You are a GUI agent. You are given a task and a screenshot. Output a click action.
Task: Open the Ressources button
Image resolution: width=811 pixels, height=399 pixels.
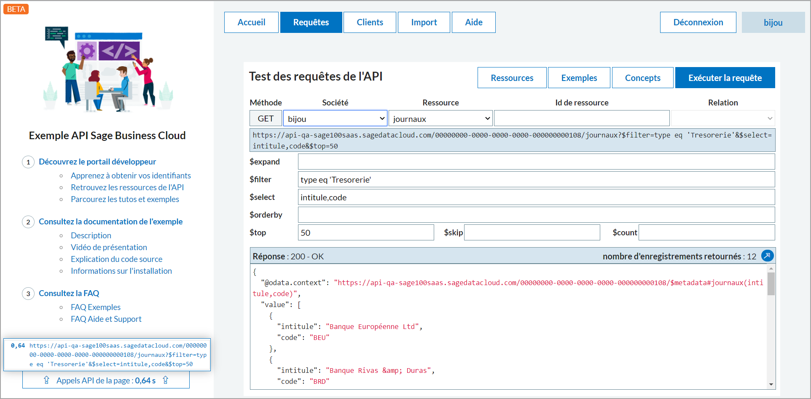tap(512, 78)
